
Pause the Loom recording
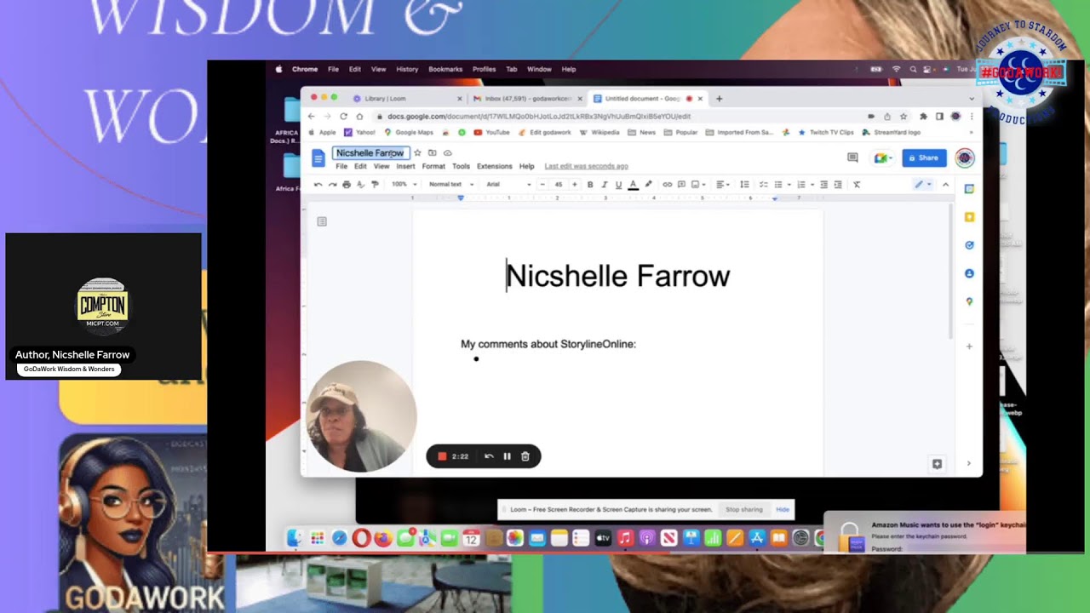507,456
